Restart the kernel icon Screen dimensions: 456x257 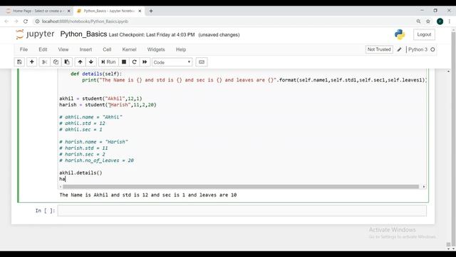134,62
